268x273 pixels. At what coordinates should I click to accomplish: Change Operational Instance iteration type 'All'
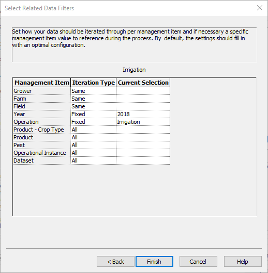pos(94,153)
